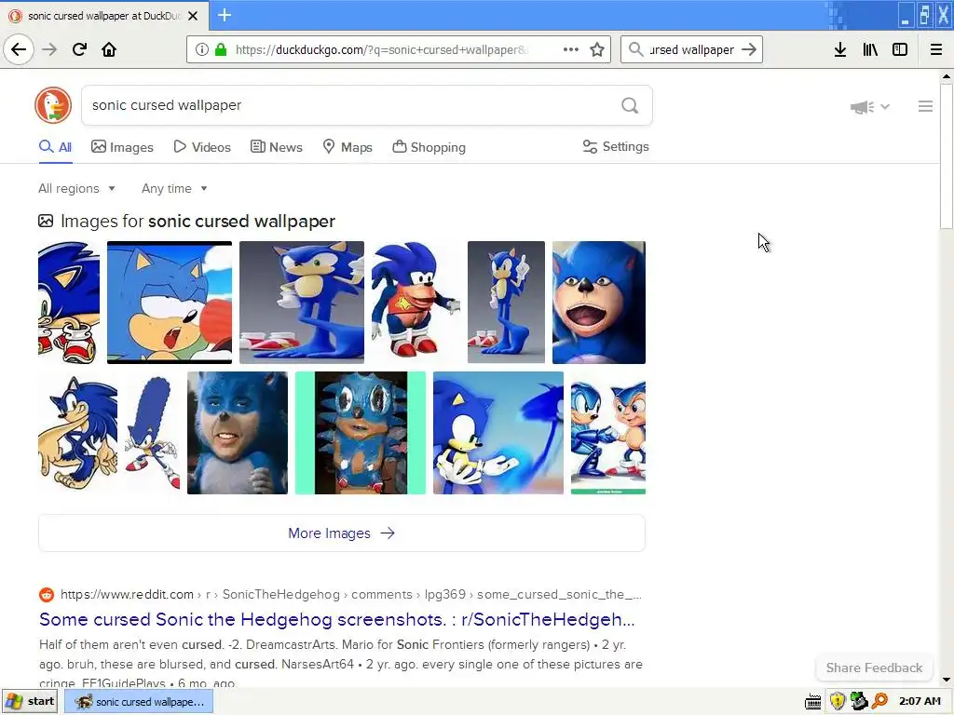Click the yellow security shield tray icon
The height and width of the screenshot is (715, 954).
point(838,701)
